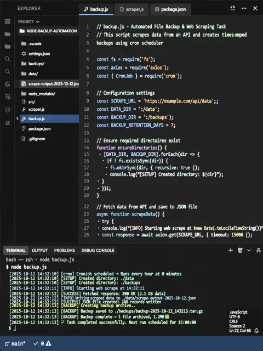Change the UTF-8 encoding setting
Image resolution: width=263 pixels, height=351 pixels.
[234, 317]
